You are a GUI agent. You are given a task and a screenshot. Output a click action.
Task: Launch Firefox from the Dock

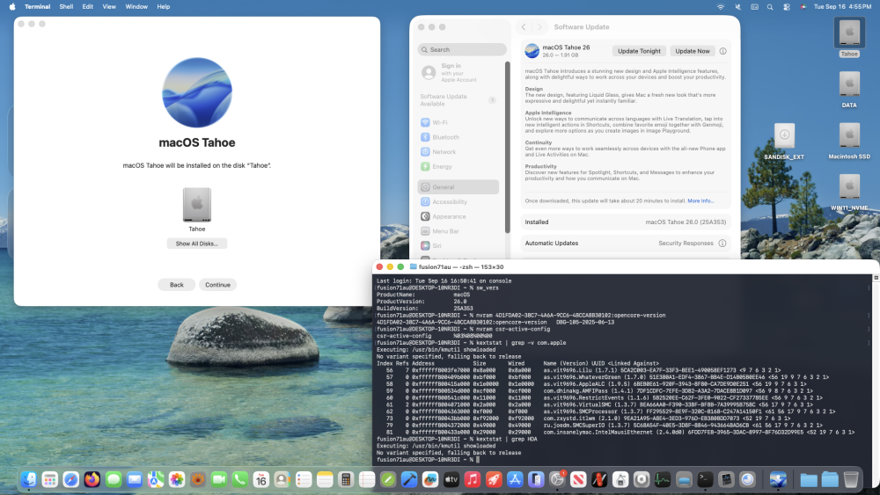click(92, 479)
